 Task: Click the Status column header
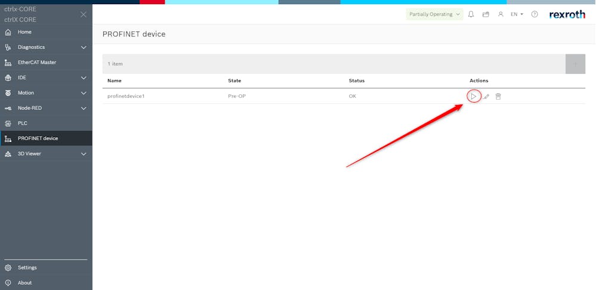357,81
